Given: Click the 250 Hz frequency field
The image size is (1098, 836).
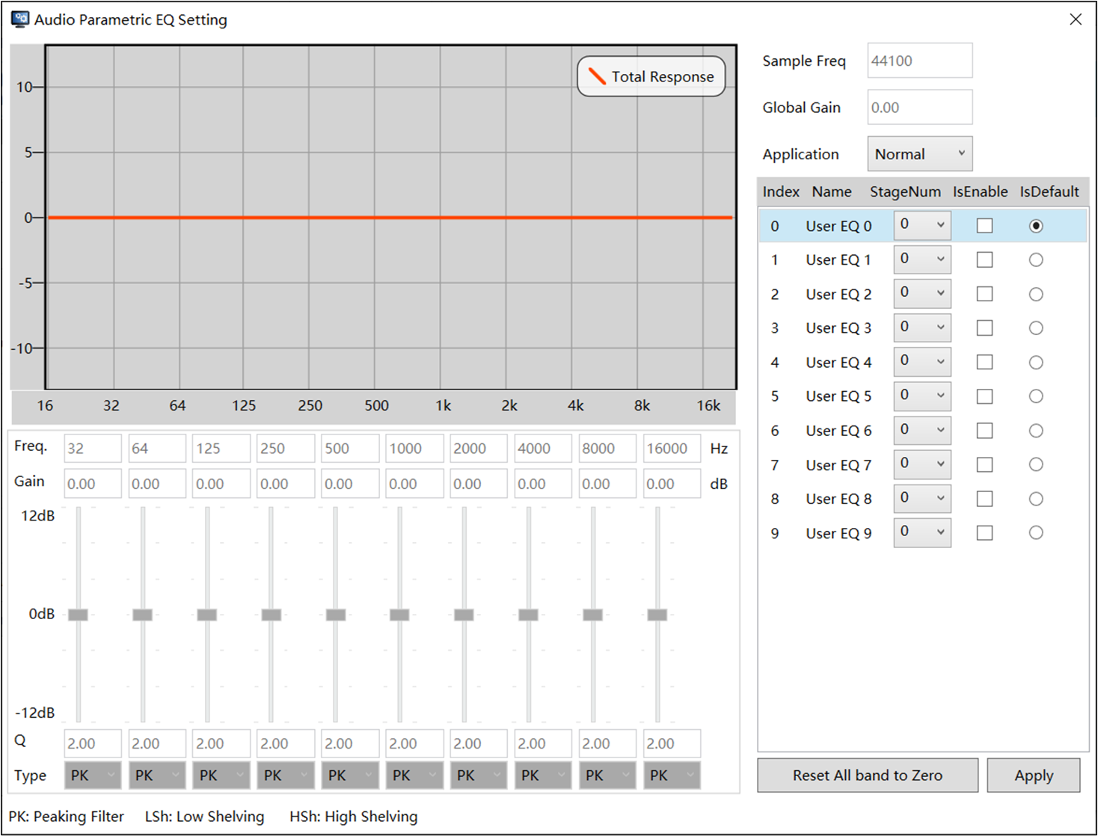Looking at the screenshot, I should 286,449.
